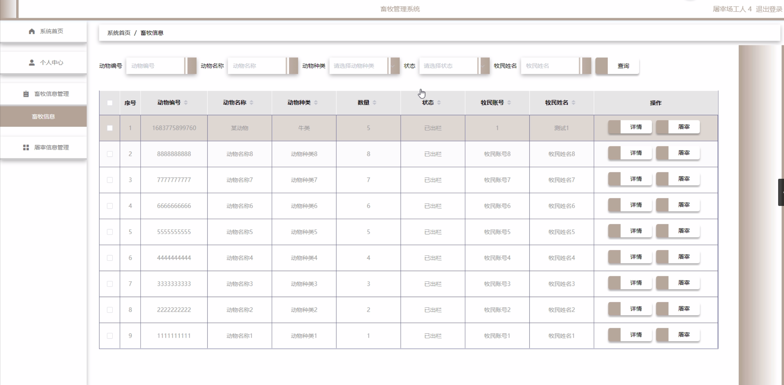This screenshot has height=385, width=784.
Task: Click the clipboard icon for 畜牧信息管理
Action: tap(26, 94)
